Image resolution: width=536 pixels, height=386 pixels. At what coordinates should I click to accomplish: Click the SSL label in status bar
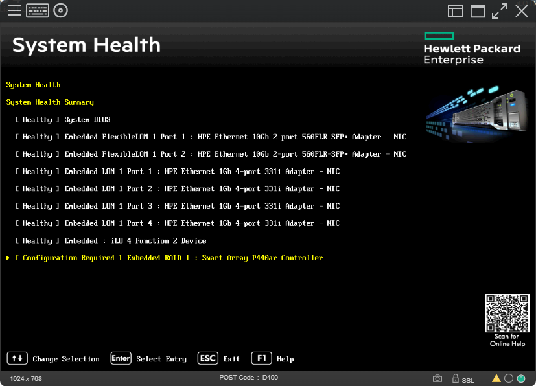[x=468, y=380]
